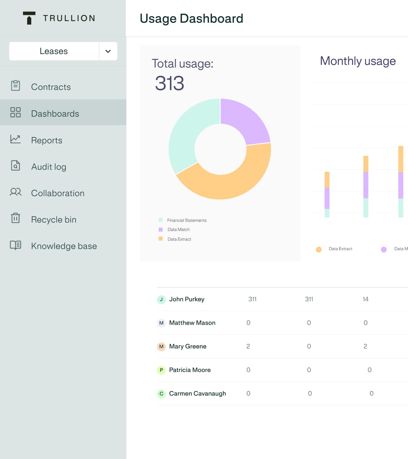408x459 pixels.
Task: Click the Trullion logo
Action: tap(59, 18)
